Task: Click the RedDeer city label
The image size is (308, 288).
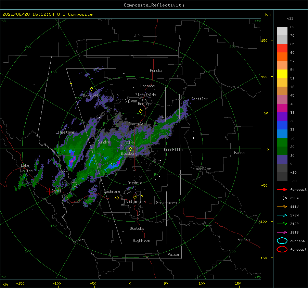Action: [x=145, y=104]
